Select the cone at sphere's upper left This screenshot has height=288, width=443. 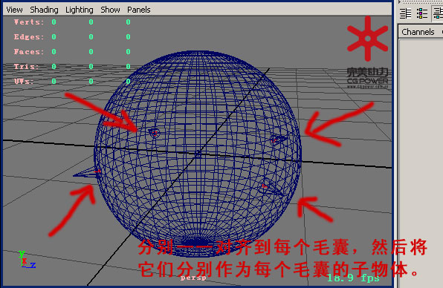point(155,133)
